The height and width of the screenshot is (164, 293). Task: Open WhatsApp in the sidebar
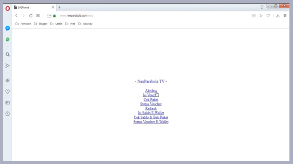8,40
